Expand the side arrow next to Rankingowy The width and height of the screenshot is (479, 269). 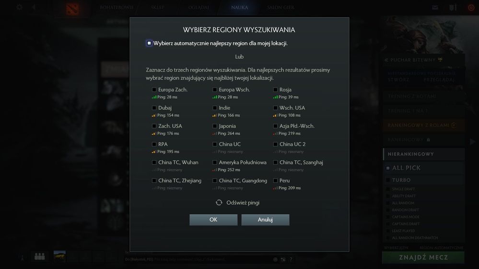click(472, 142)
